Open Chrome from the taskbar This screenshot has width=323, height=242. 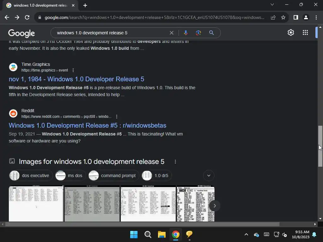(x=175, y=234)
